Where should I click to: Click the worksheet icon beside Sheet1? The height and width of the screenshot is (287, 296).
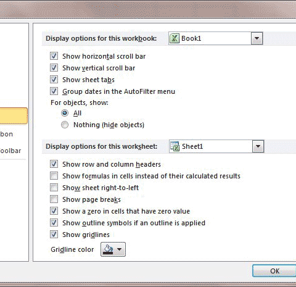click(x=175, y=146)
